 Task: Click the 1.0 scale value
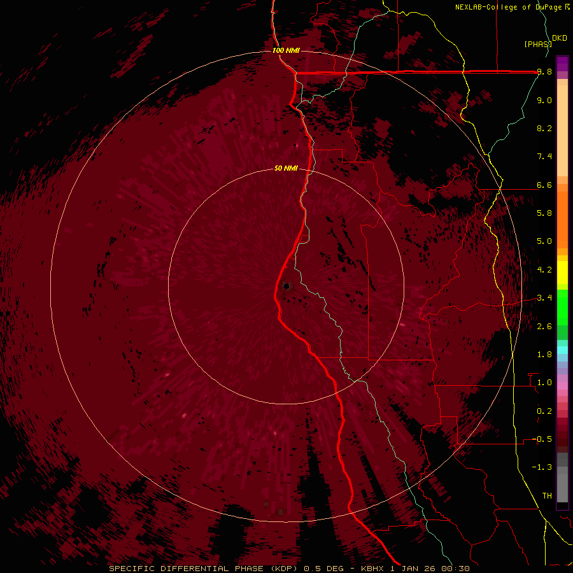[544, 383]
